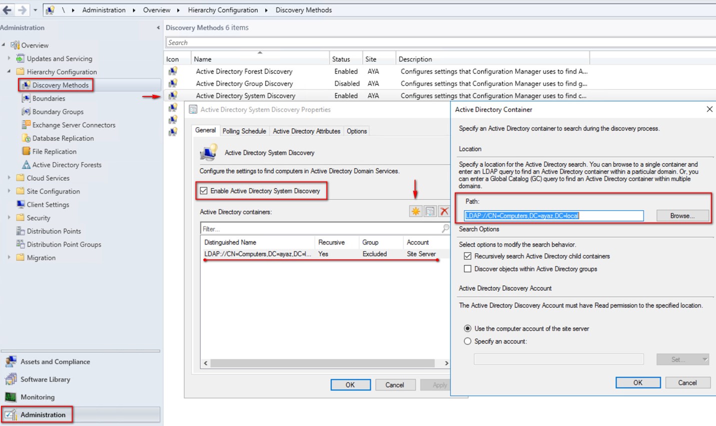Collapse the Overview tree node
The width and height of the screenshot is (716, 426).
[4, 45]
